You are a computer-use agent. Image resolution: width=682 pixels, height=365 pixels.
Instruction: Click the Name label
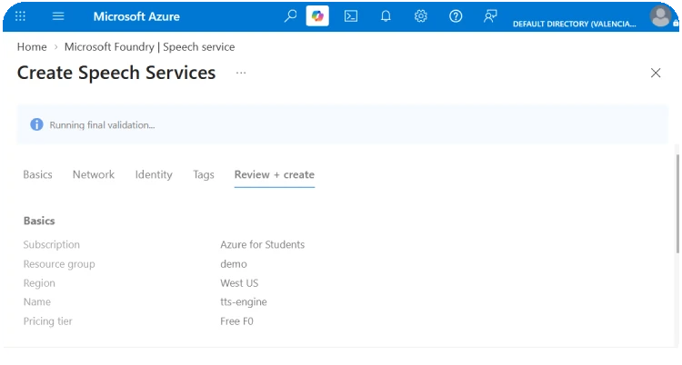pos(37,302)
